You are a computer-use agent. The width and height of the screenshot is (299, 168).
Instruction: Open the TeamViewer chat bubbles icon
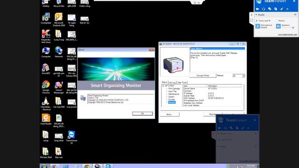point(270,9)
